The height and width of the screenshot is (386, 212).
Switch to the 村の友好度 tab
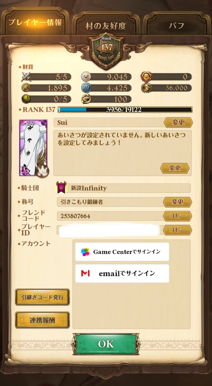click(106, 26)
